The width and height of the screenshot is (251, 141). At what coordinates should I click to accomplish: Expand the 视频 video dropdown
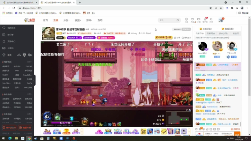(78, 20)
